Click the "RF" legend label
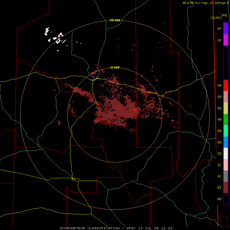The image size is (230, 230). [x=219, y=29]
